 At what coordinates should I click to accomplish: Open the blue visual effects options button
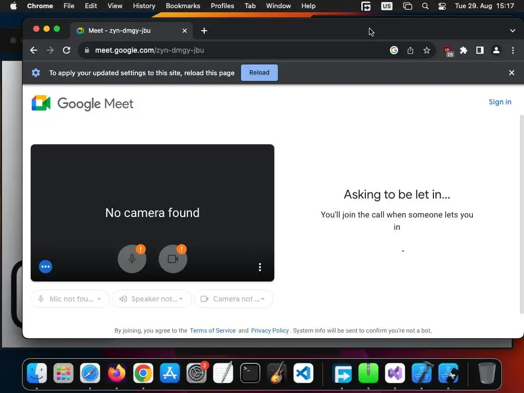tap(46, 267)
